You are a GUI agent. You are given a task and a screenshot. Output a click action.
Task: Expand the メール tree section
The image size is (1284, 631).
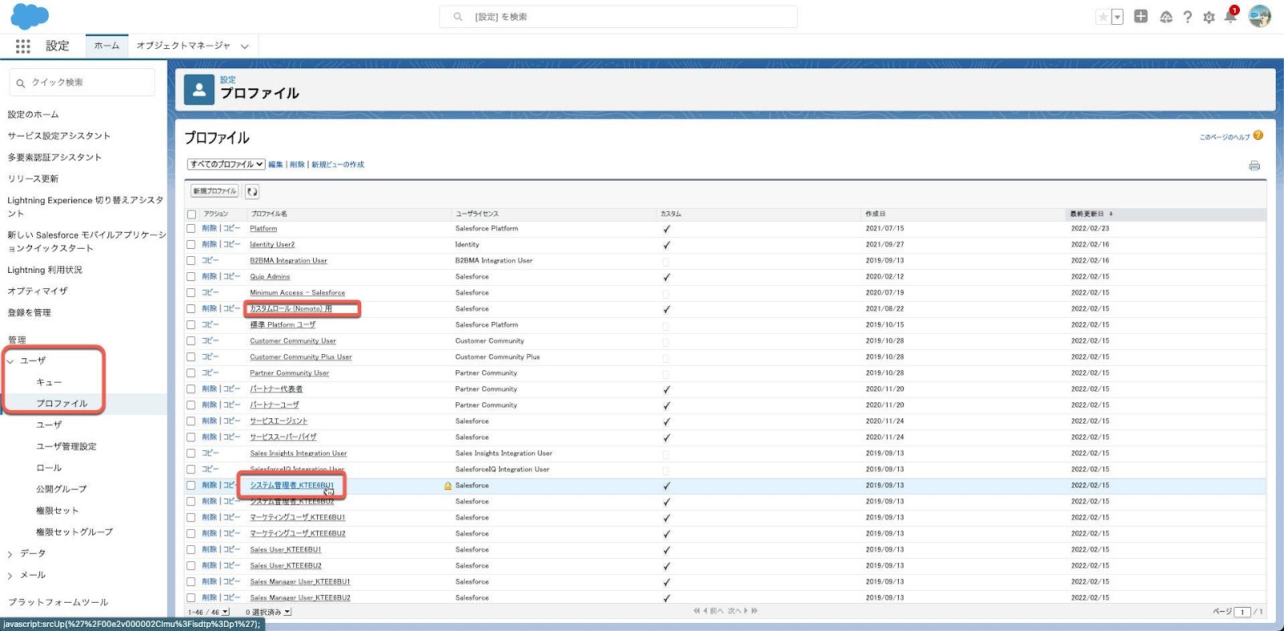click(x=10, y=576)
